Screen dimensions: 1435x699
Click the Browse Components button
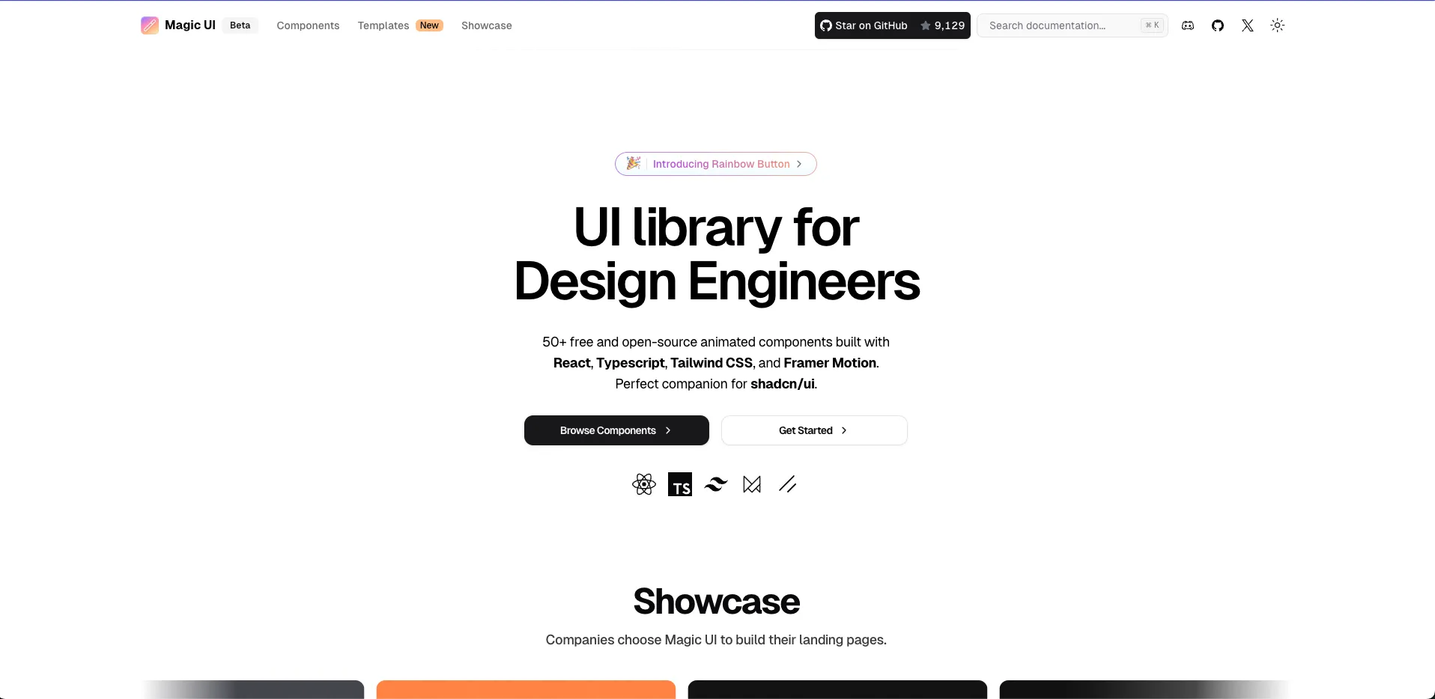616,430
